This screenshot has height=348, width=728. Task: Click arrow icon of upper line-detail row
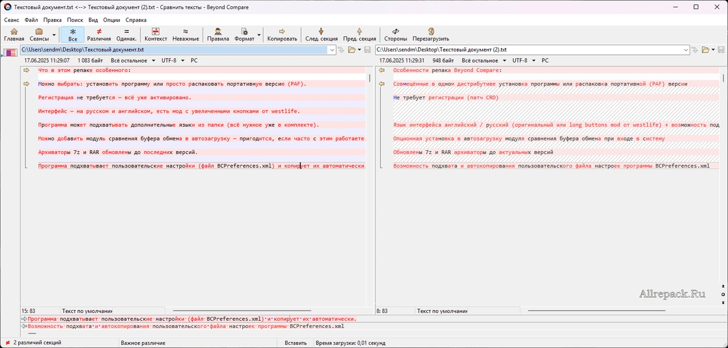(x=24, y=318)
